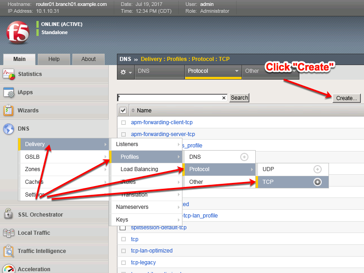This screenshot has height=273, width=364.
Task: Switch to the Main tab
Action: pyautogui.click(x=19, y=59)
